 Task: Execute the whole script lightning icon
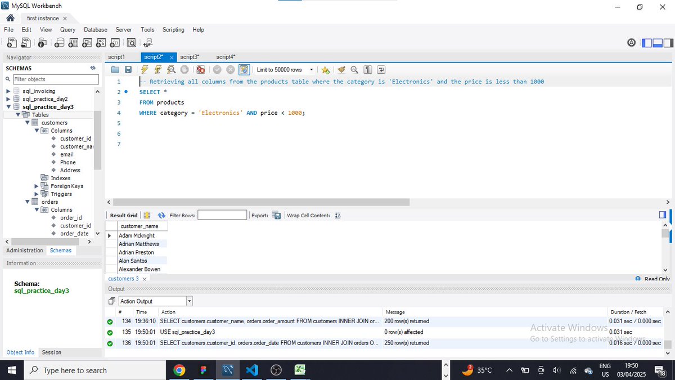[145, 70]
